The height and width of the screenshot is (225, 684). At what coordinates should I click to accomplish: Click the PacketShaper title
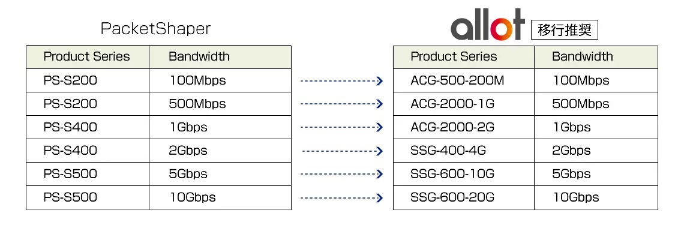156,29
